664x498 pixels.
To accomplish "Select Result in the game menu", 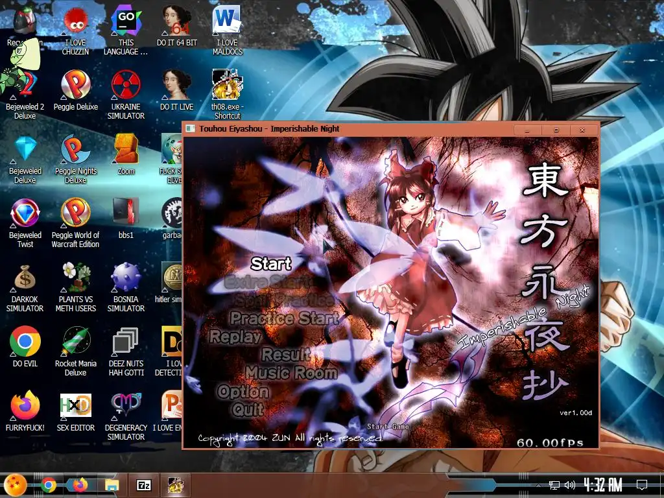I will point(286,355).
